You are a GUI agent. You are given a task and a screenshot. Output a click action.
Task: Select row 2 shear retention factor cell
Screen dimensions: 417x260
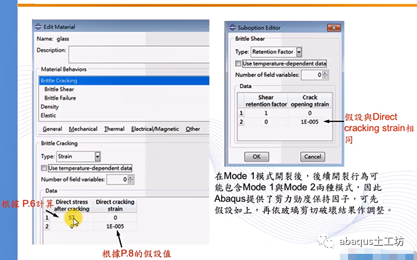266,122
